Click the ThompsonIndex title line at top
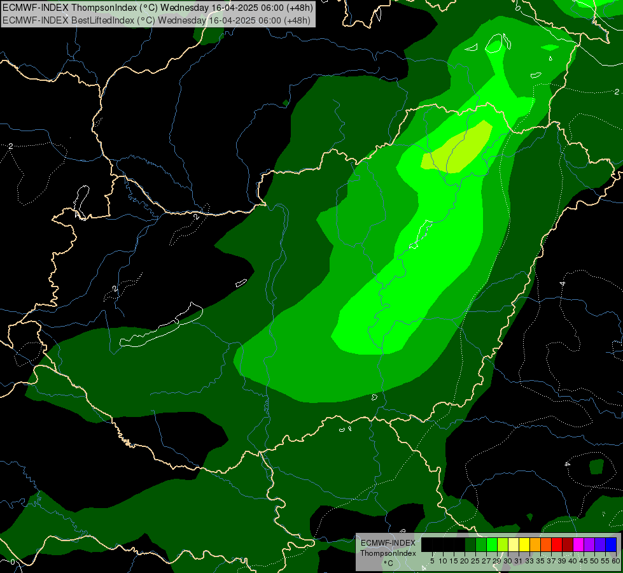Image resolution: width=623 pixels, height=573 pixels. (158, 8)
